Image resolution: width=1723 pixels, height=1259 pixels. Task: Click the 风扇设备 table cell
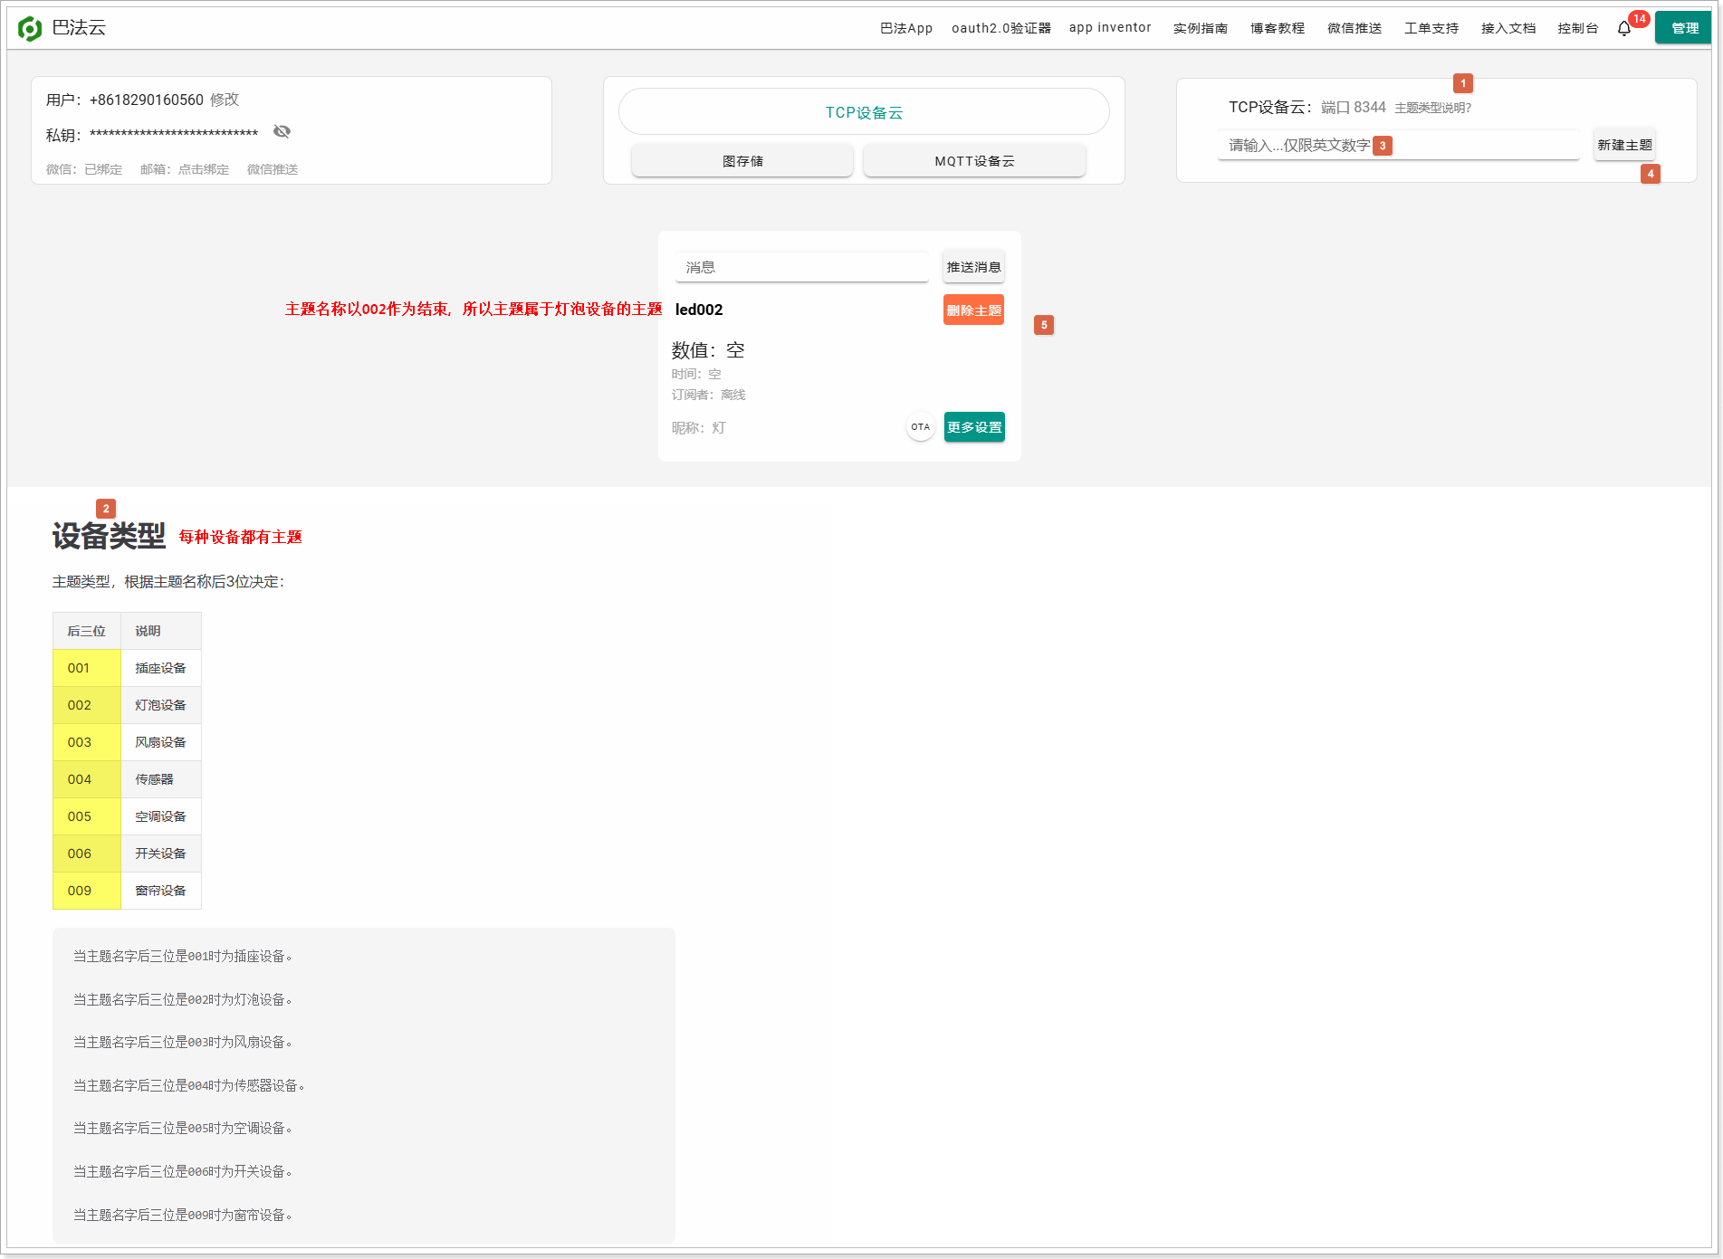[x=161, y=742]
